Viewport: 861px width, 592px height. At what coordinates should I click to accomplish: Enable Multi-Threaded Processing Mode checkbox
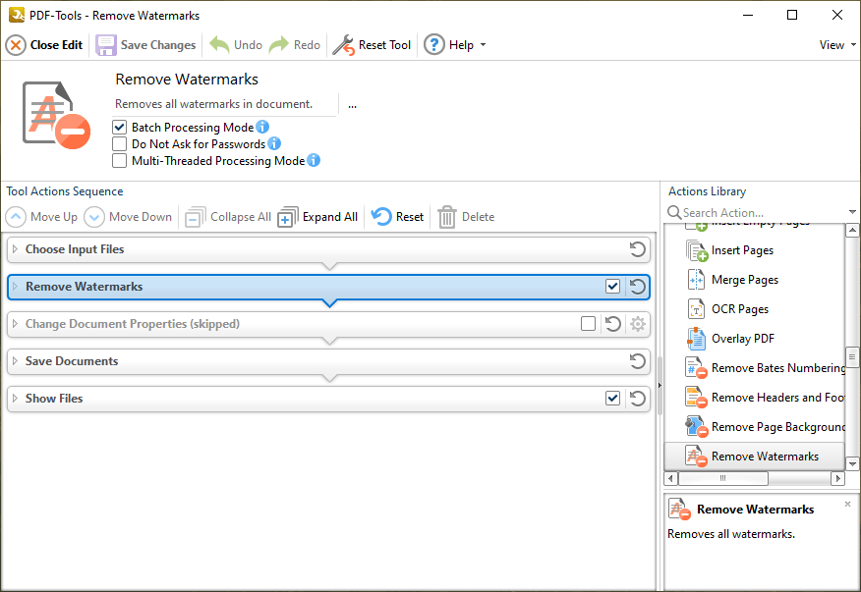pyautogui.click(x=120, y=161)
